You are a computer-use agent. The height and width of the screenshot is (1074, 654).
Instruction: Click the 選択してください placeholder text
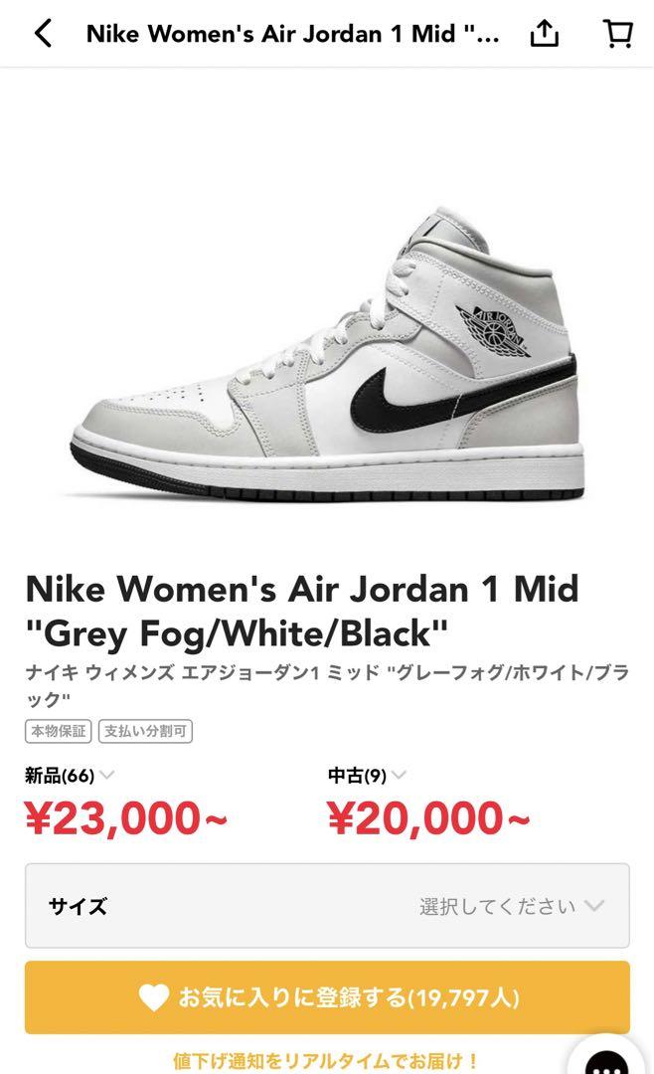(497, 906)
